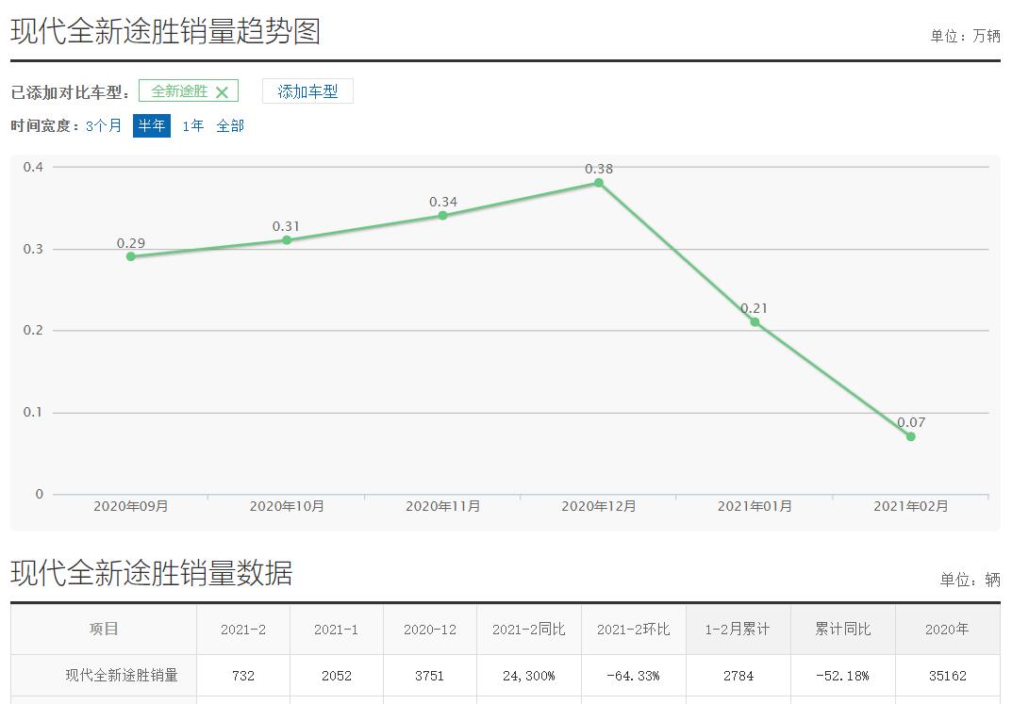Click the 累计同比 column header
Image resolution: width=1012 pixels, height=704 pixels.
coord(842,630)
